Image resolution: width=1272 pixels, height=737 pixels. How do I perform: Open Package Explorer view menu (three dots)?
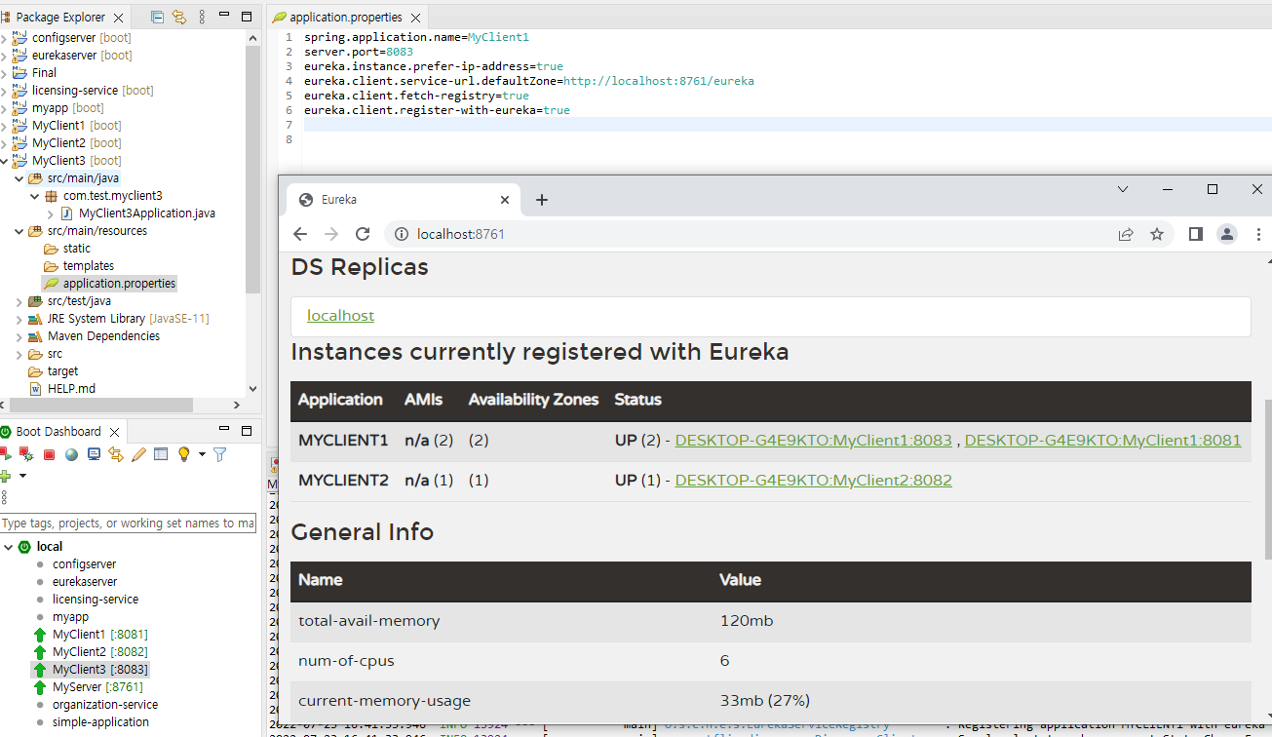[203, 18]
